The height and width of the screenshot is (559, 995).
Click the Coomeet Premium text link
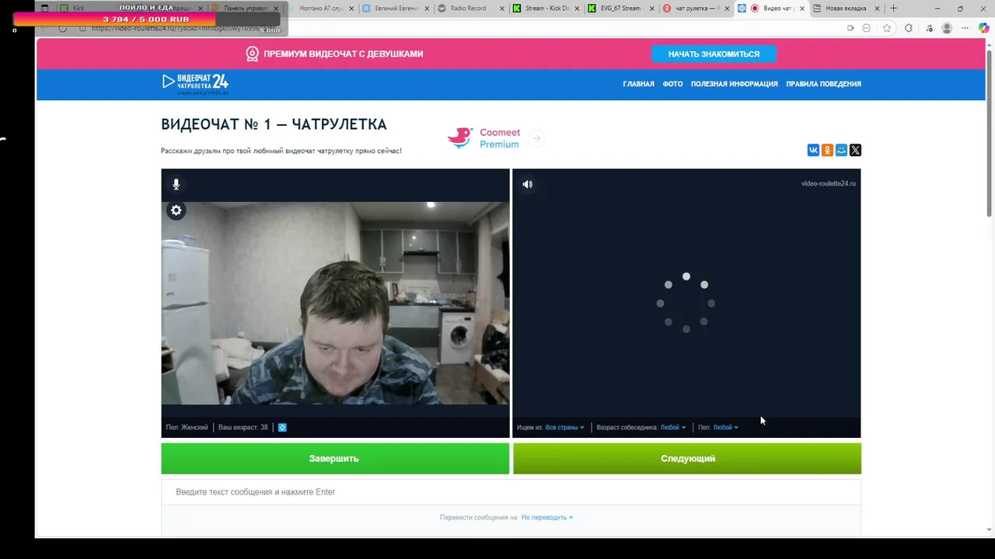coord(500,138)
